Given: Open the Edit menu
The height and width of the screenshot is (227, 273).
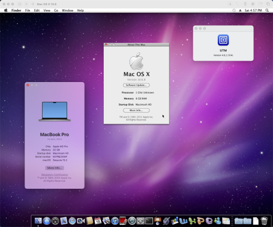Looking at the screenshot, I should click(37, 10).
